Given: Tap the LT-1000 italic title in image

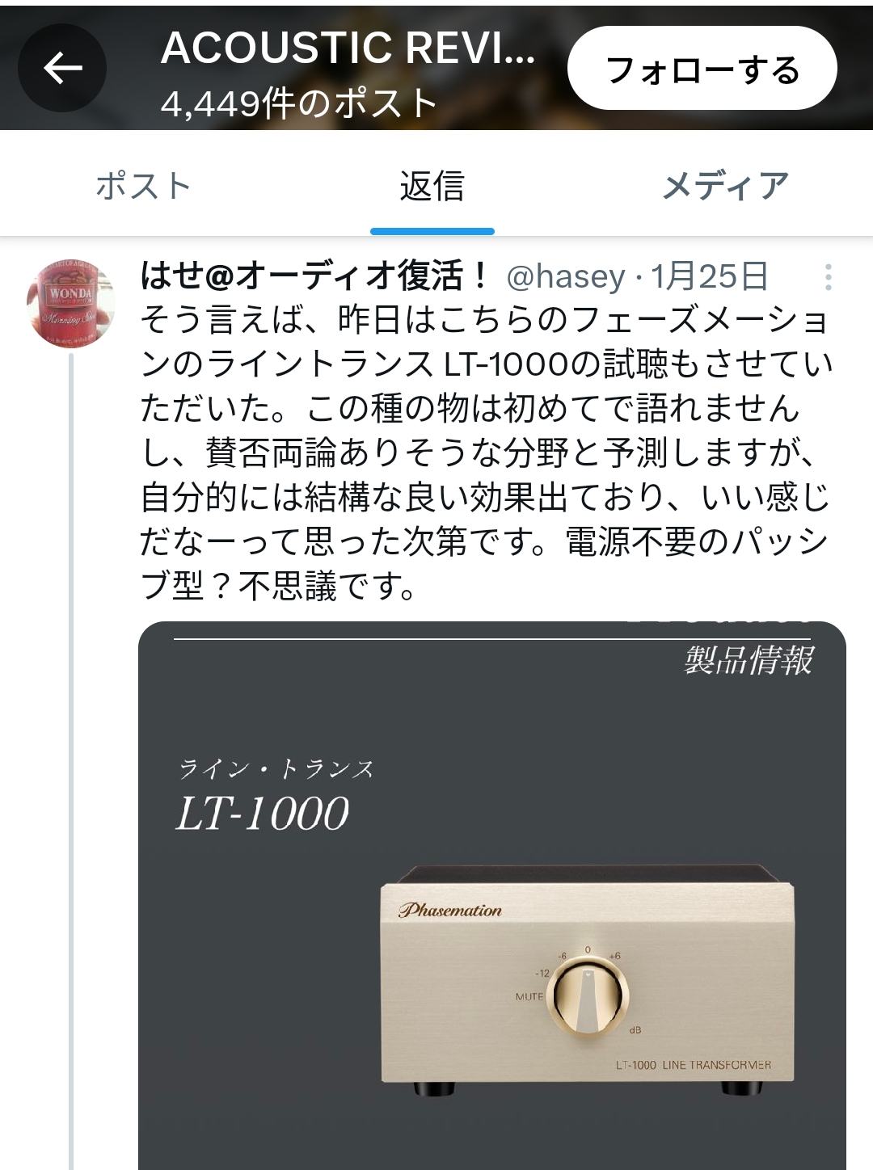Looking at the screenshot, I should pyautogui.click(x=262, y=813).
